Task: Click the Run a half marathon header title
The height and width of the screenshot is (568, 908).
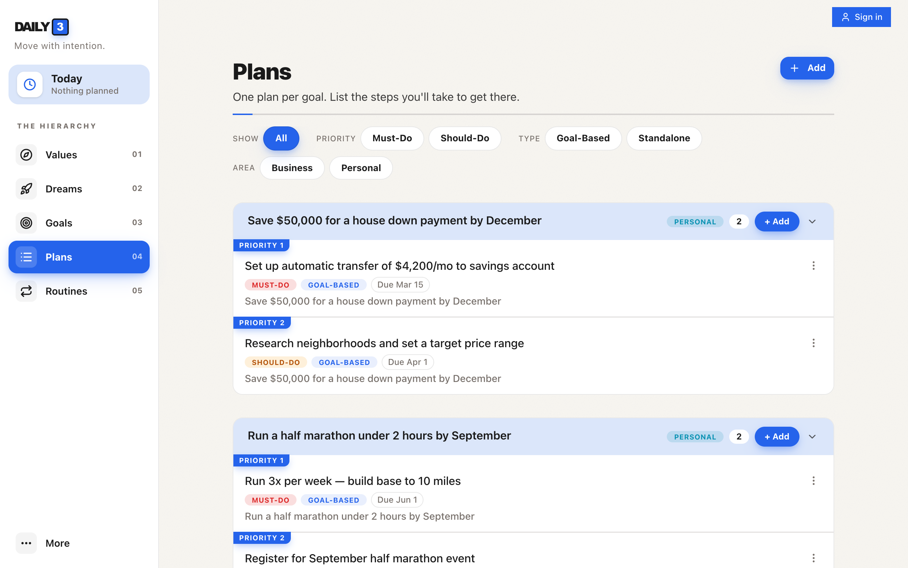Action: pyautogui.click(x=379, y=436)
